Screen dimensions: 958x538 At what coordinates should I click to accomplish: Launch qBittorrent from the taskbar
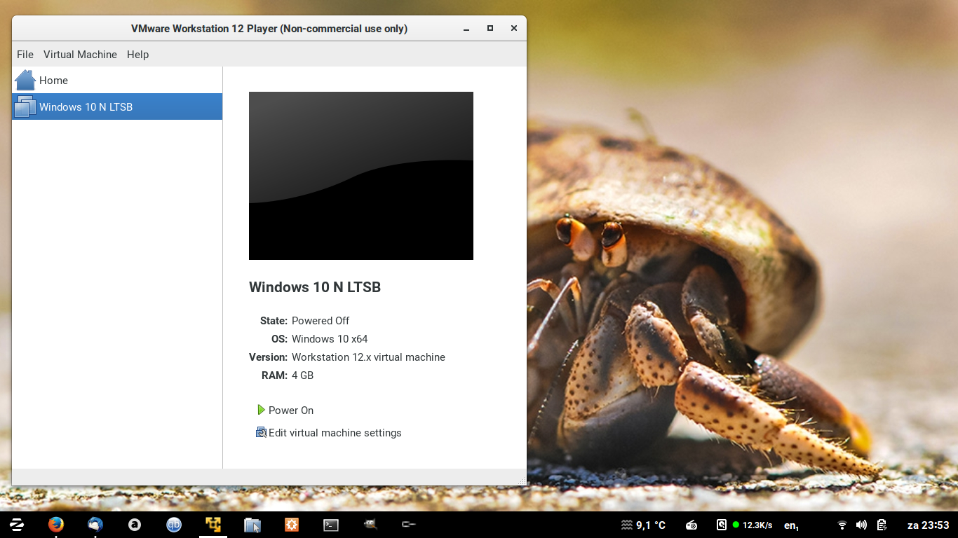(174, 525)
